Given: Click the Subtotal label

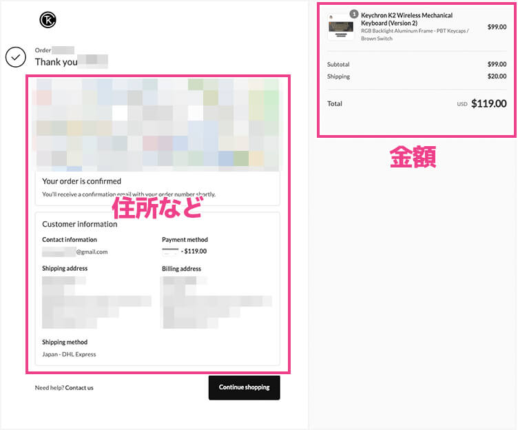Looking at the screenshot, I should (338, 64).
